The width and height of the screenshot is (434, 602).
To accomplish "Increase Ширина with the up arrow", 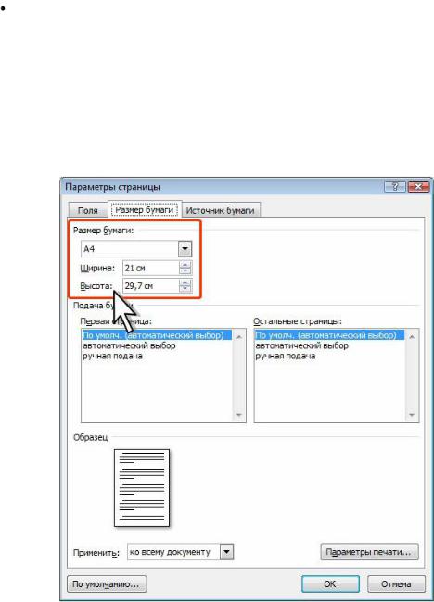I will point(185,264).
